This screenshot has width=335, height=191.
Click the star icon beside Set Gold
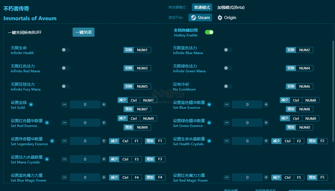point(31,104)
